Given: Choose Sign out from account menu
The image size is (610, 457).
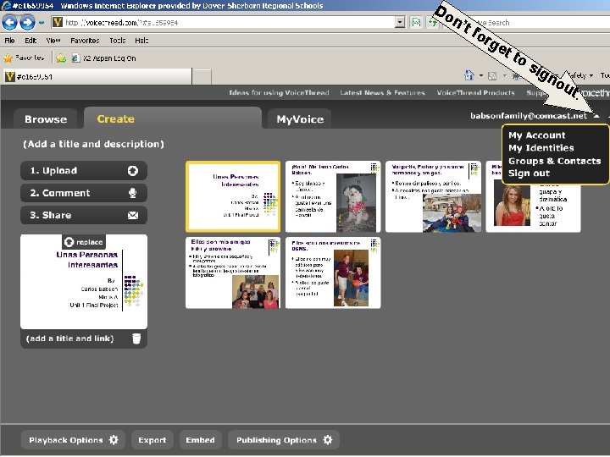Looking at the screenshot, I should [x=529, y=173].
